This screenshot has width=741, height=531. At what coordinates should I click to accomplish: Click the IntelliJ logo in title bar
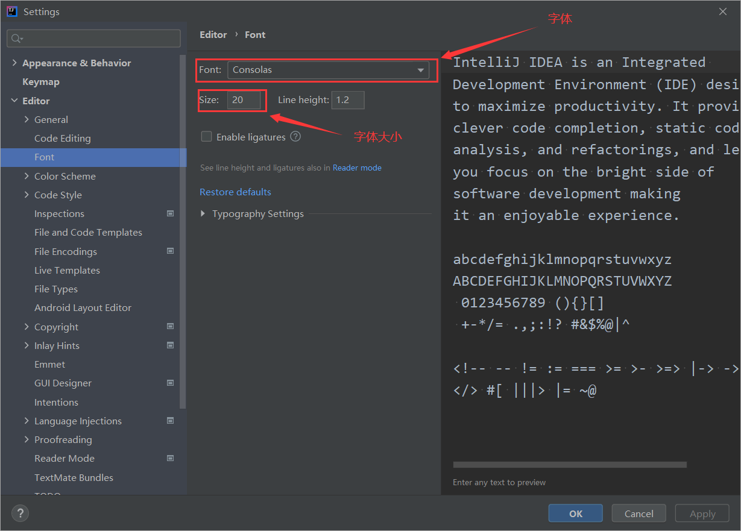pos(12,11)
